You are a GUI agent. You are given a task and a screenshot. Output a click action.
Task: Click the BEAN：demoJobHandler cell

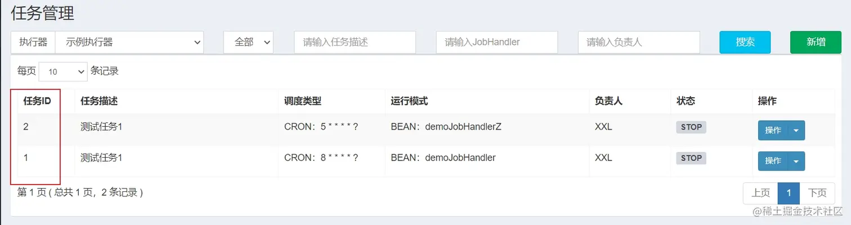pos(443,158)
